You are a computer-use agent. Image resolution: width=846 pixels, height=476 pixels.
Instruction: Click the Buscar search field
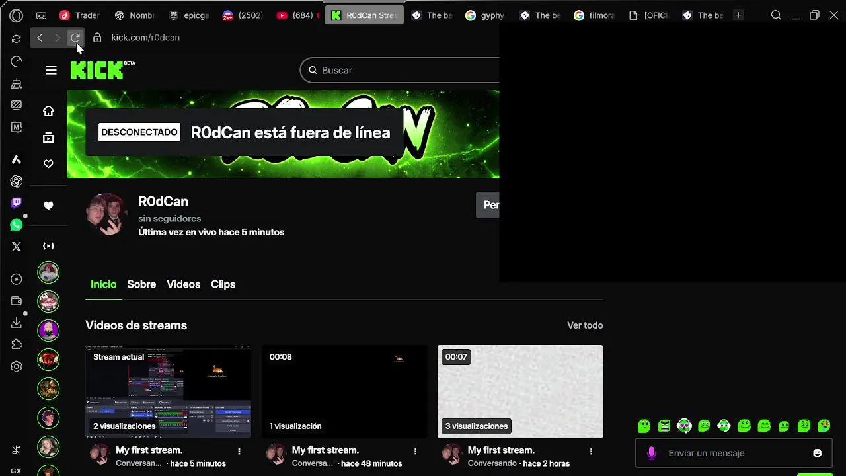pyautogui.click(x=400, y=70)
